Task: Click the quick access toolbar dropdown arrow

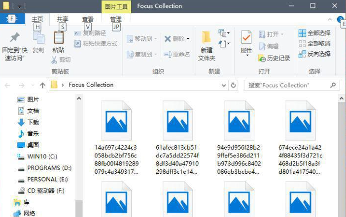Action: pyautogui.click(x=19, y=6)
